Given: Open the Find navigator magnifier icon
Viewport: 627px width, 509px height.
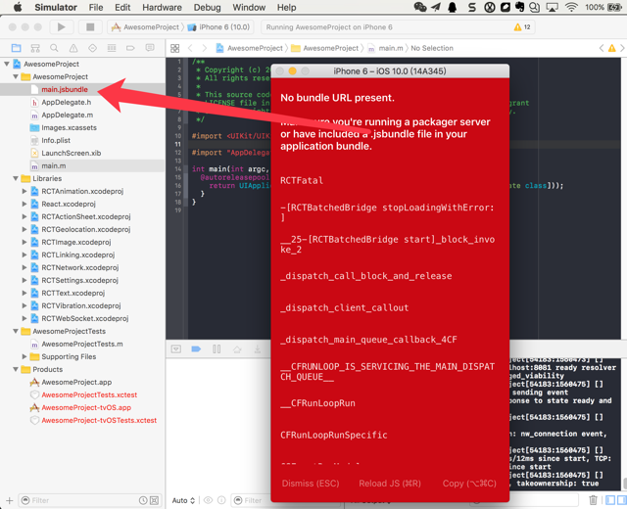Looking at the screenshot, I should 54,48.
